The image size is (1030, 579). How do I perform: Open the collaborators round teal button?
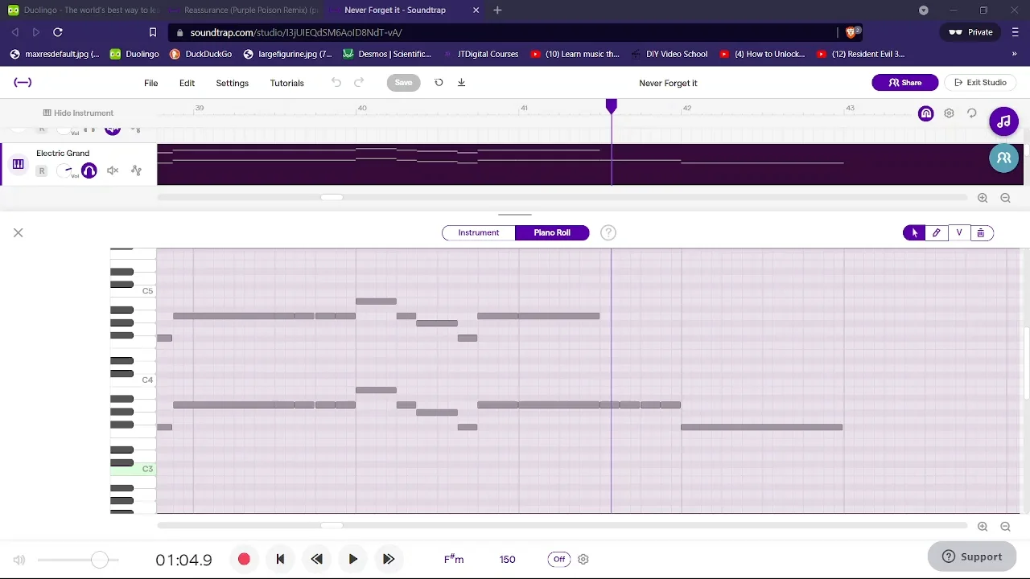click(1003, 158)
